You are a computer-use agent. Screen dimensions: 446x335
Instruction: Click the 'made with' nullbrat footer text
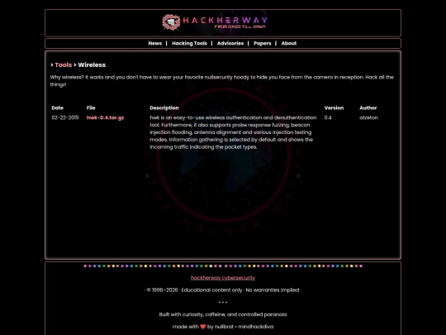click(223, 327)
